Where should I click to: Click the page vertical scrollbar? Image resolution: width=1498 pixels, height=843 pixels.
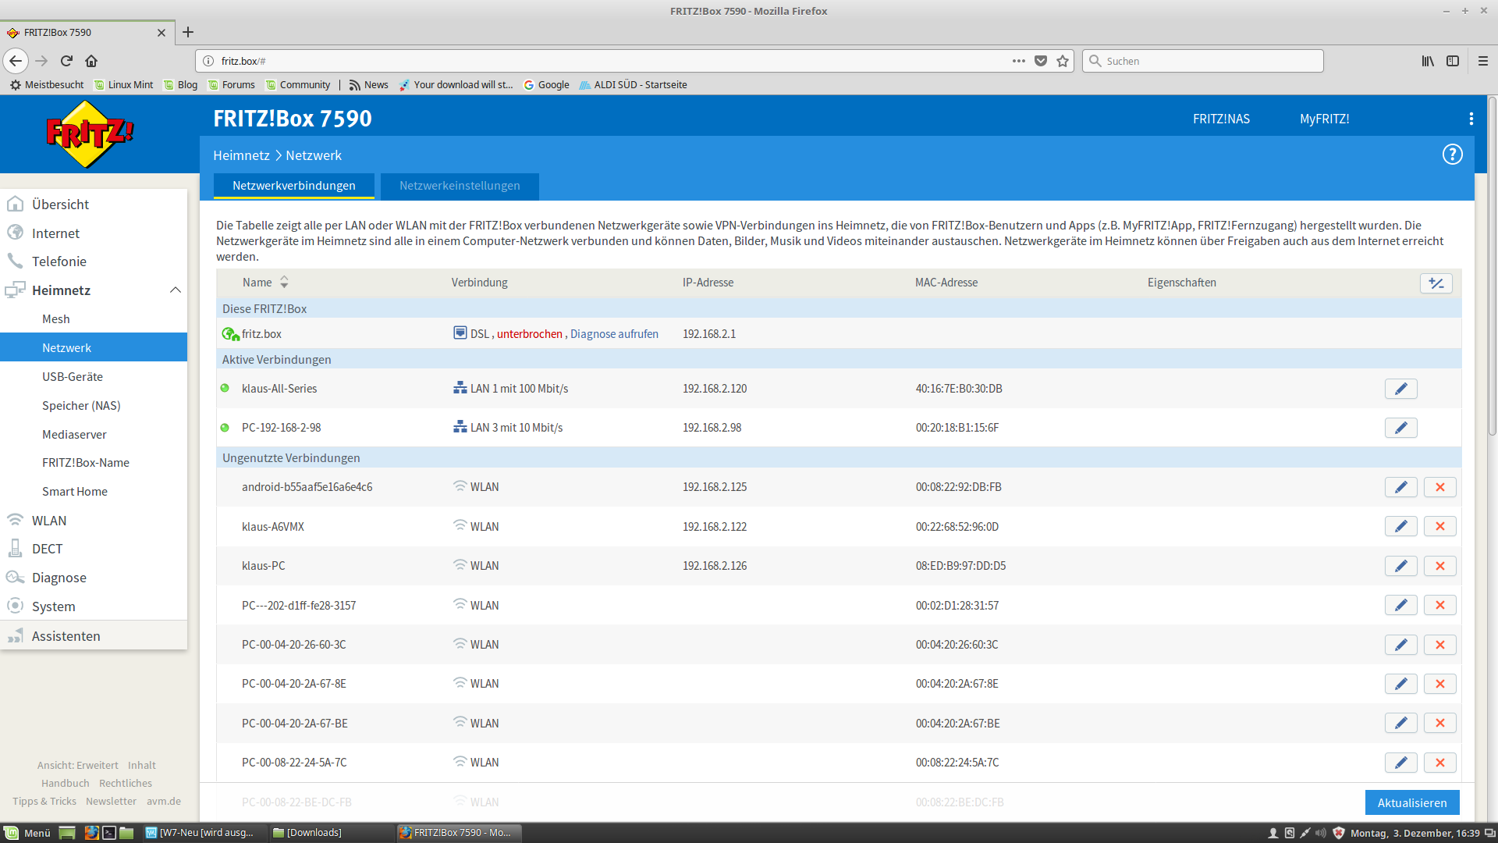pyautogui.click(x=1492, y=265)
